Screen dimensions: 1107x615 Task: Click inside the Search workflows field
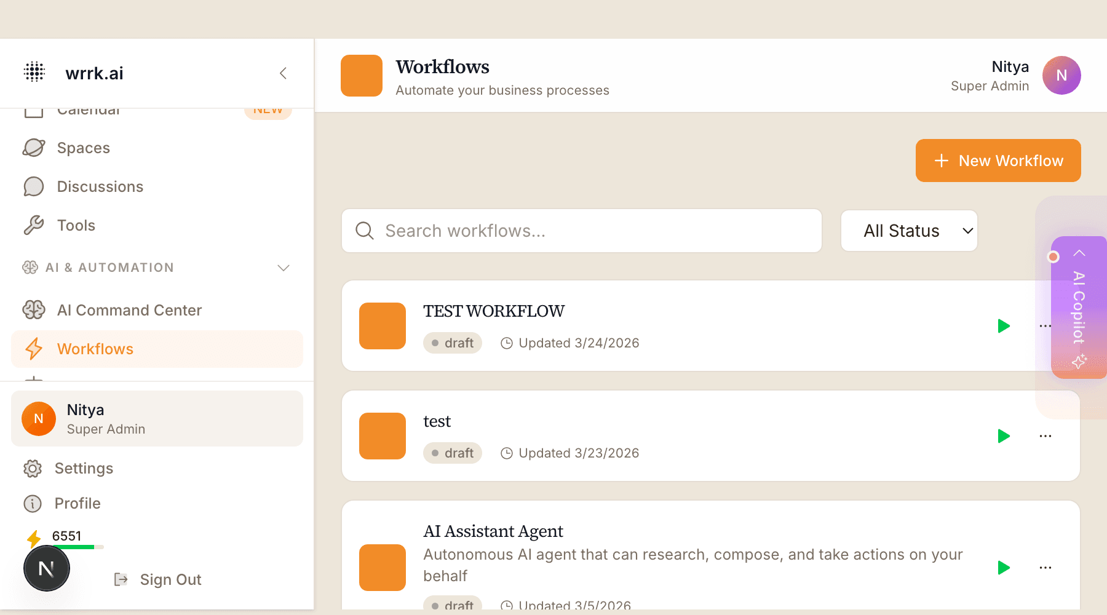point(581,231)
